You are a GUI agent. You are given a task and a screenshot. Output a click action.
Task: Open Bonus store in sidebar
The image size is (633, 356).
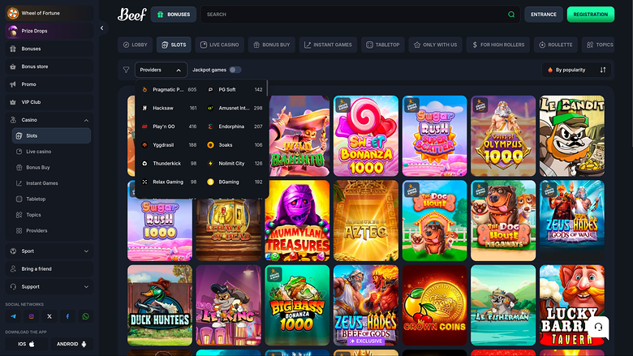click(x=50, y=66)
